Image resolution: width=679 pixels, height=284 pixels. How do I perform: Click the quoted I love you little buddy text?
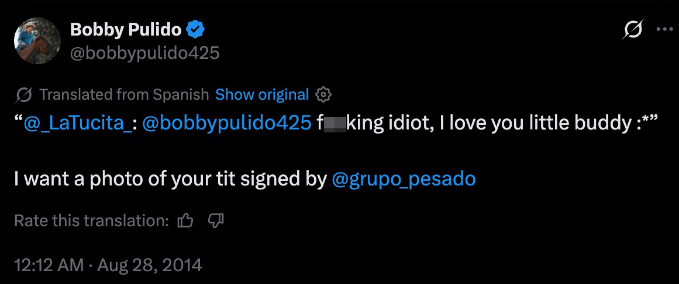(535, 124)
